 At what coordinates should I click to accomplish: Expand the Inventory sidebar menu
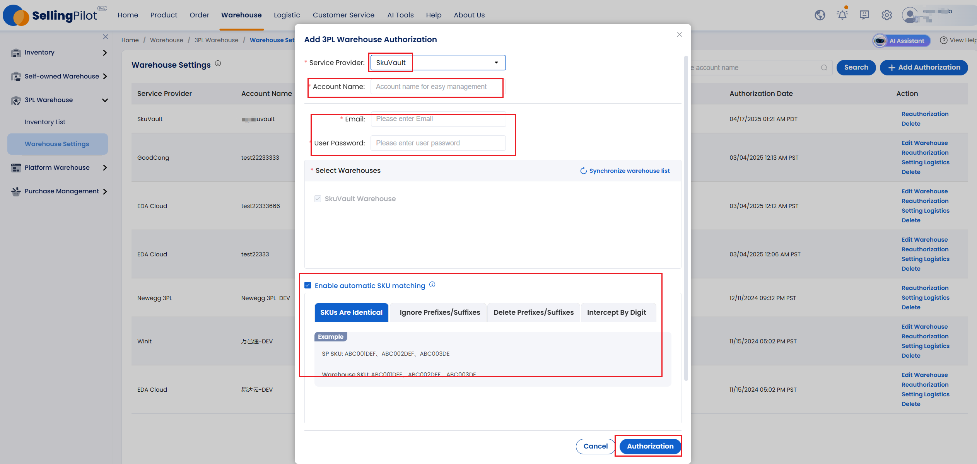[x=105, y=53]
